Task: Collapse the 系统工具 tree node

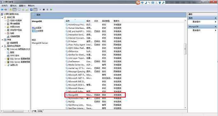Action: tap(2, 18)
